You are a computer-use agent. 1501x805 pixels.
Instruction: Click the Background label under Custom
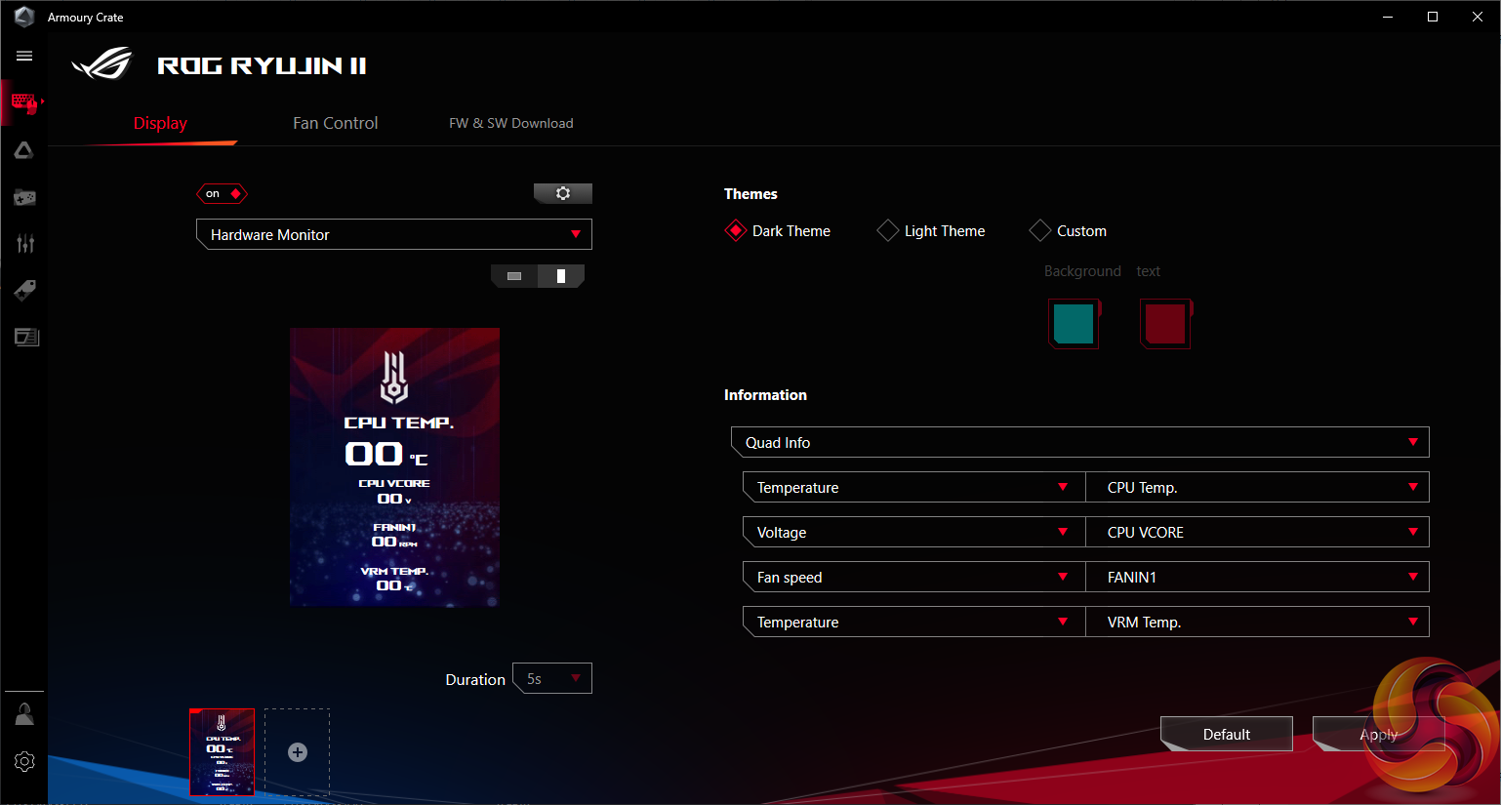(1082, 271)
